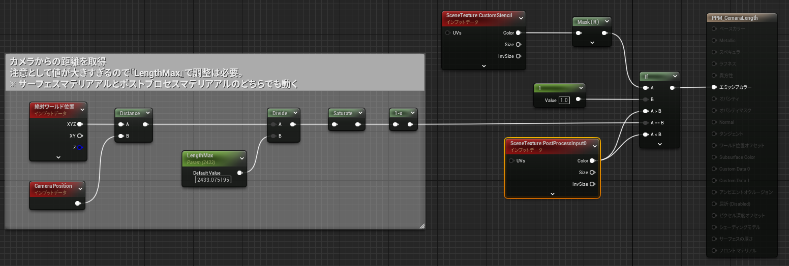Click the If node's A input pin
Image resolution: width=789 pixels, height=266 pixels.
(x=646, y=87)
